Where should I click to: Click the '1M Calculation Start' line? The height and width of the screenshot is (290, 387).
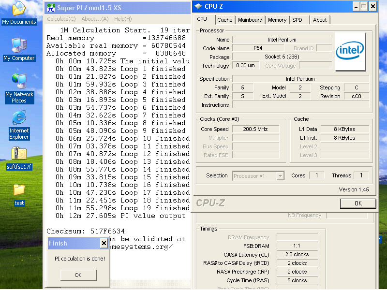[x=125, y=30]
